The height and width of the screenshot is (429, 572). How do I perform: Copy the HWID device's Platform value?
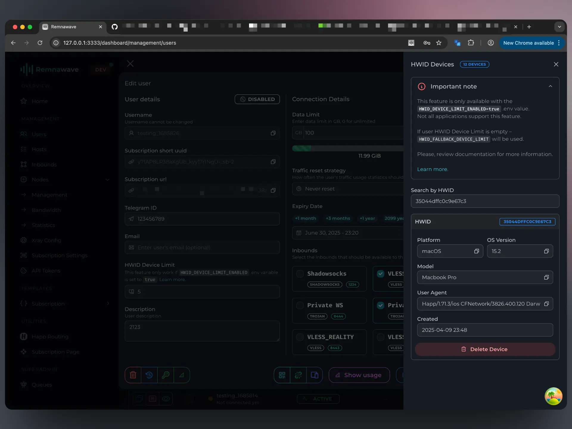(476, 251)
